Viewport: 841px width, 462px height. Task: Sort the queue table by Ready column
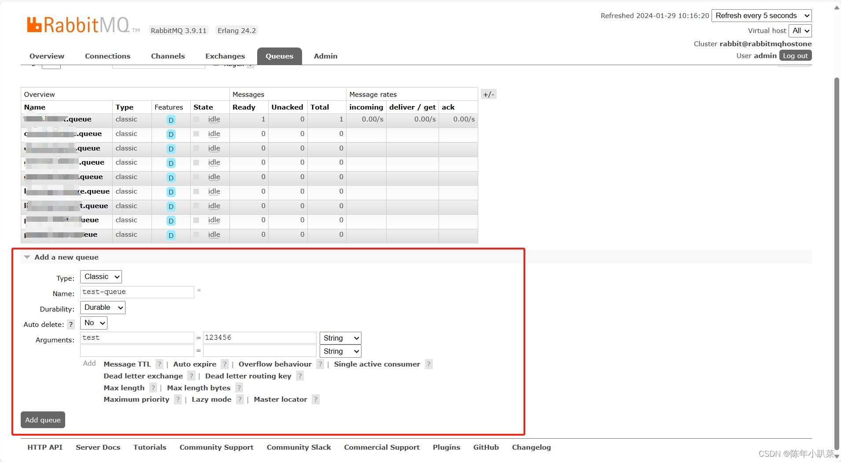click(x=244, y=107)
